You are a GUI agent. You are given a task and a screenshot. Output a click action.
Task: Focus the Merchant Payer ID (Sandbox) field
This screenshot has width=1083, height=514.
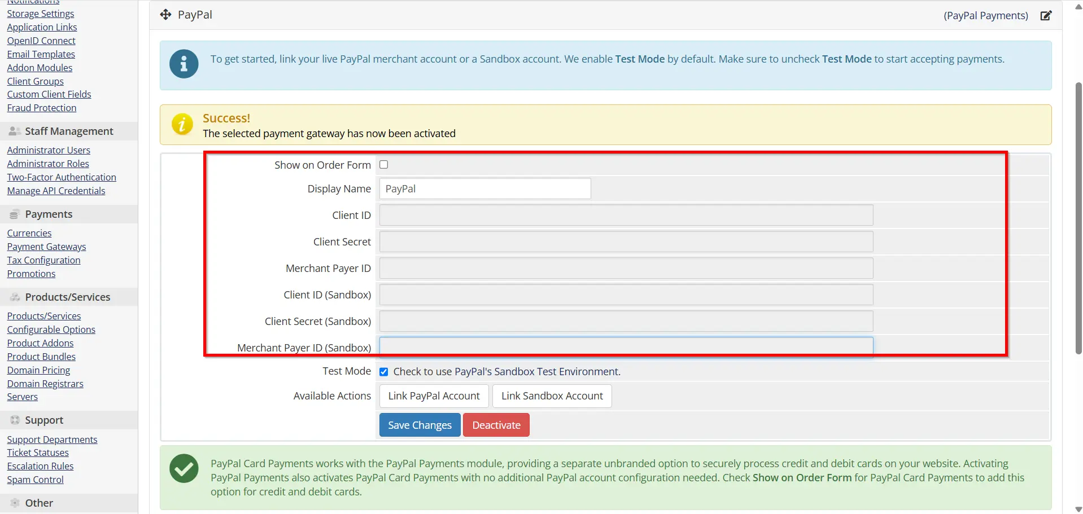point(626,348)
